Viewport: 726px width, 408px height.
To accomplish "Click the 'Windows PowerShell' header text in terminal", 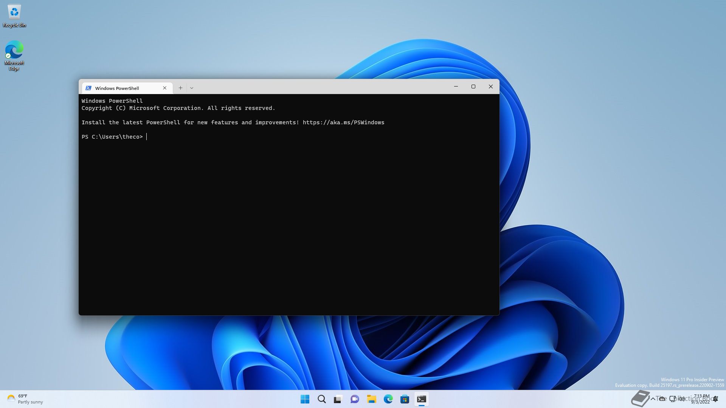I will point(112,101).
